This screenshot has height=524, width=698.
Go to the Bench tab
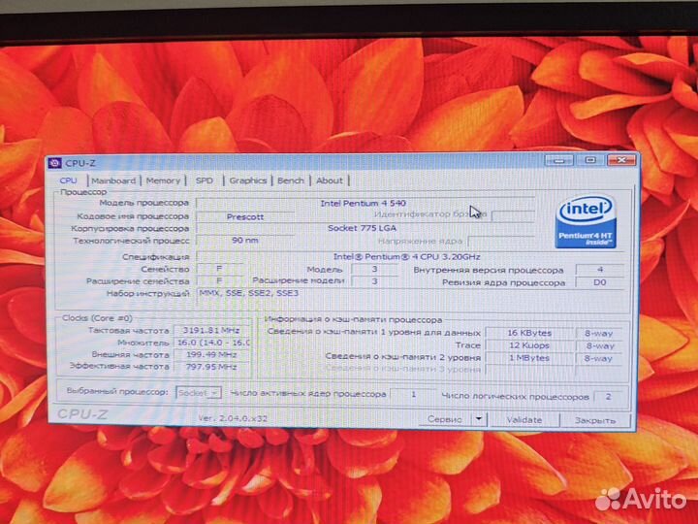pos(290,180)
